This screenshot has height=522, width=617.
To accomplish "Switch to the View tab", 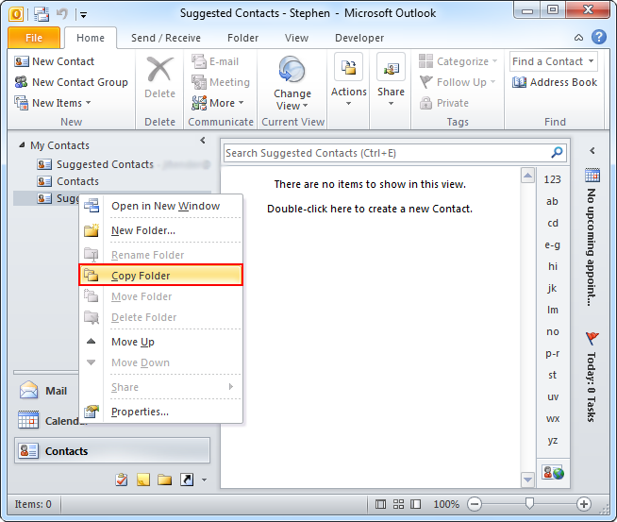I will click(x=296, y=38).
